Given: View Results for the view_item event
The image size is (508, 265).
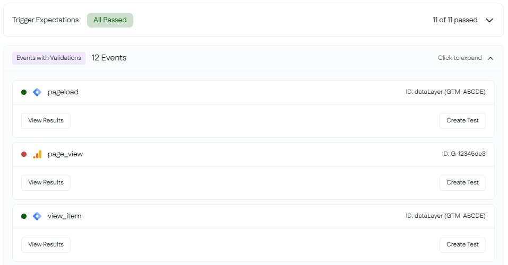Looking at the screenshot, I should coord(46,245).
